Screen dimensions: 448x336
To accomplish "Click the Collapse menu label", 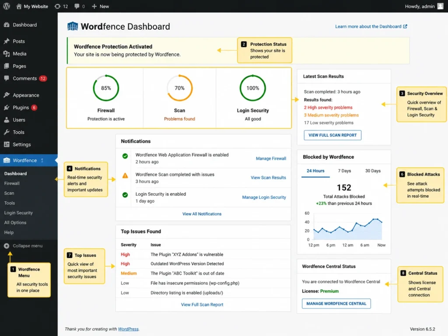I will (x=28, y=246).
